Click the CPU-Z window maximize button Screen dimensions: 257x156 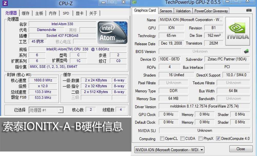coord(112,2)
